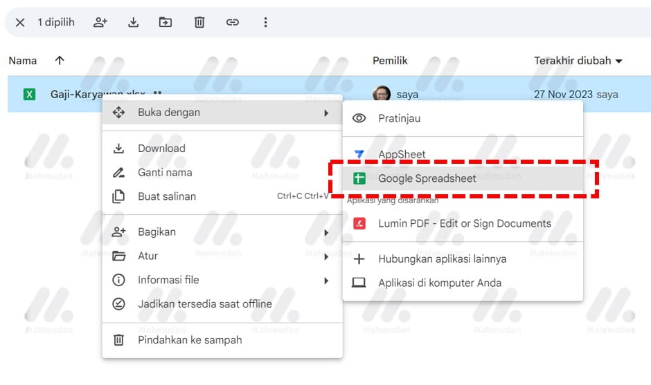Click the X icon to clear selection
Image resolution: width=651 pixels, height=385 pixels.
click(x=20, y=23)
